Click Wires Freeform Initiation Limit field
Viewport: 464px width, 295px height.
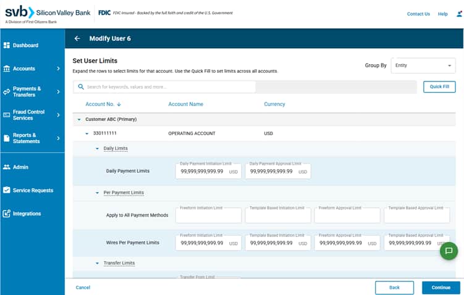[208, 243]
